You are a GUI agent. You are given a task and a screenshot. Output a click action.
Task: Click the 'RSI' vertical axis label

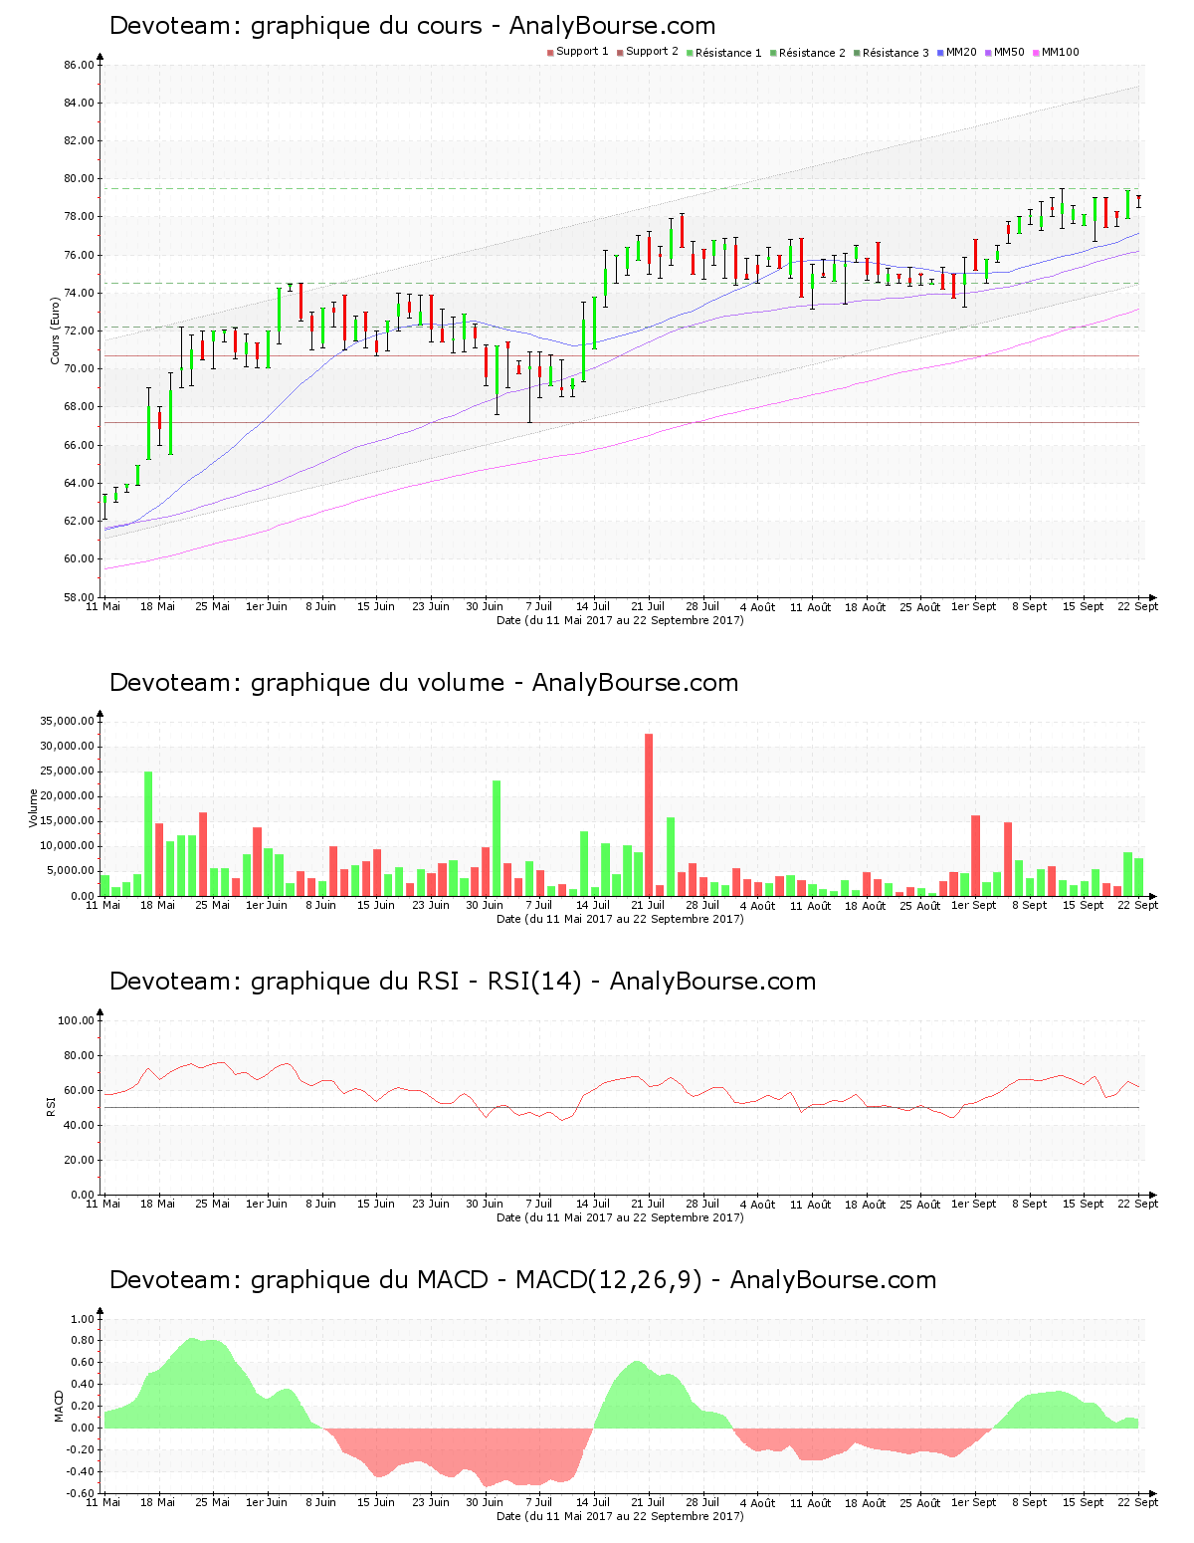(x=51, y=1107)
